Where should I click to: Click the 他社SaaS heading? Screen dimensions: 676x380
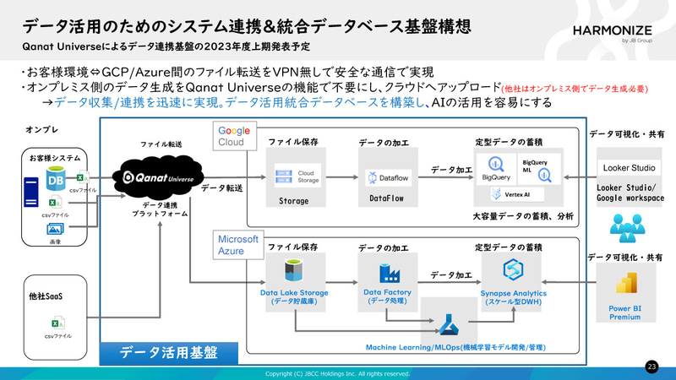(46, 296)
